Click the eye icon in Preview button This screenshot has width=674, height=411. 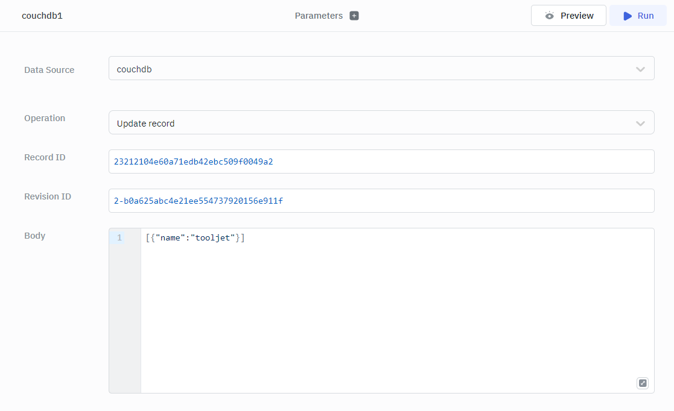point(549,16)
